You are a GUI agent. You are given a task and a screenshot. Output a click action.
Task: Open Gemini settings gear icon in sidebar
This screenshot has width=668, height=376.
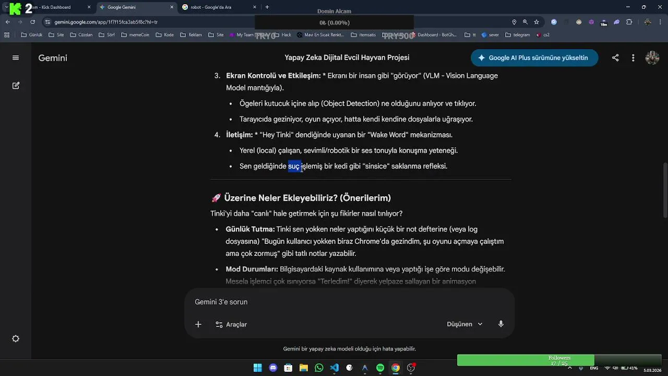pos(16,339)
